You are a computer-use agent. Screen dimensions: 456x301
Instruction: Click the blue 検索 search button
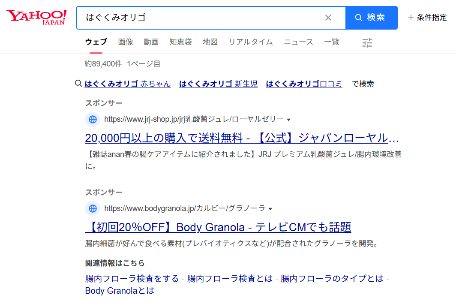point(372,18)
